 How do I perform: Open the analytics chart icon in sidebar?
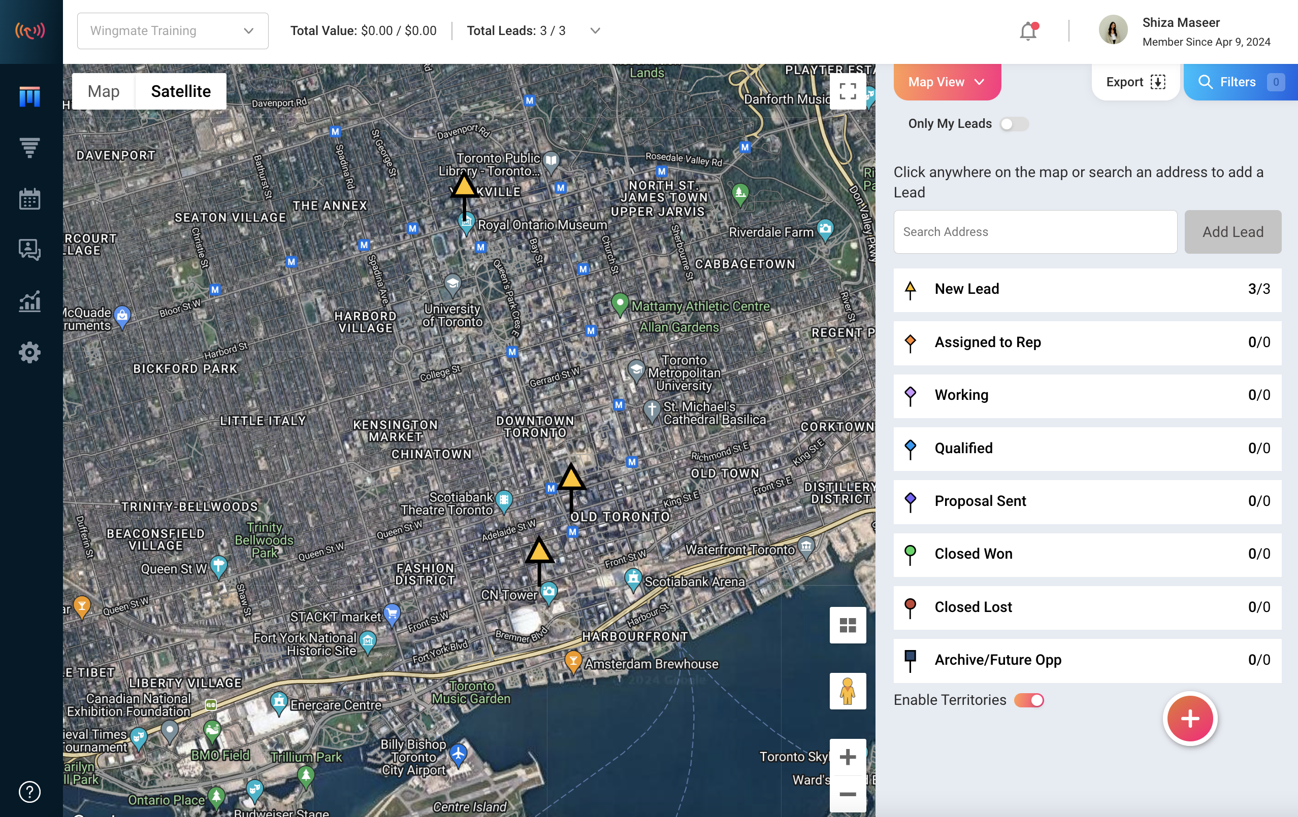coord(29,301)
